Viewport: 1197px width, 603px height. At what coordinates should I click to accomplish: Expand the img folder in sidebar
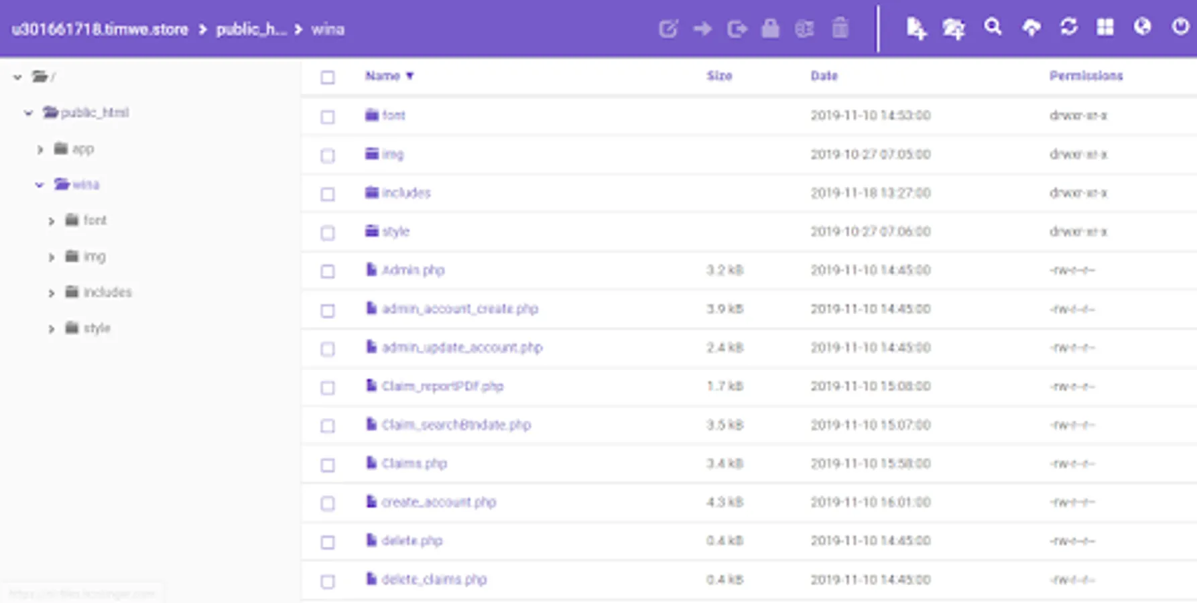point(51,256)
